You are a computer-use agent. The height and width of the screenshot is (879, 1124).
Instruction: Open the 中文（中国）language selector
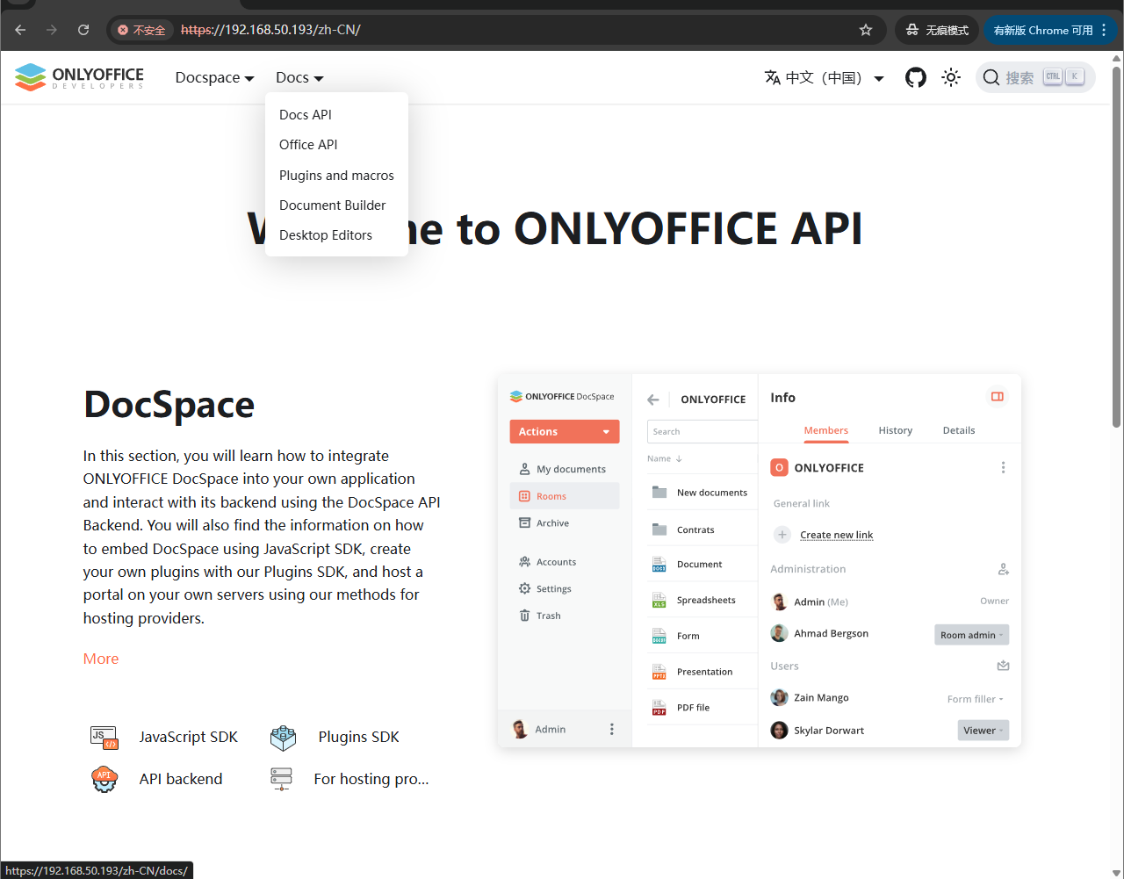coord(824,77)
